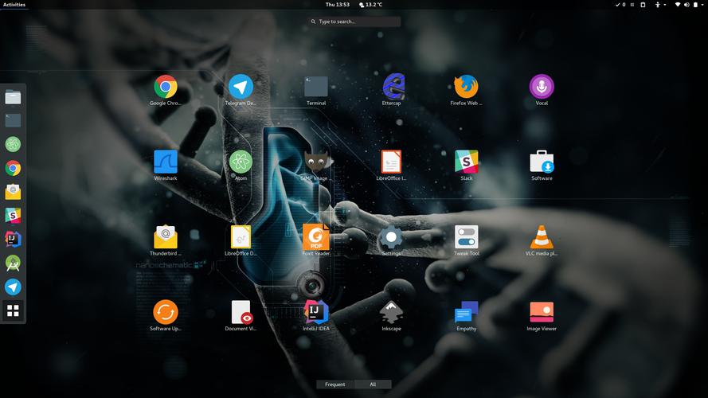Open VLC media player
708x398 pixels.
(x=542, y=240)
